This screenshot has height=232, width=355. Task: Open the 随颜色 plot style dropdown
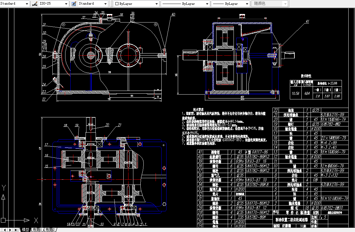pyautogui.click(x=285, y=4)
